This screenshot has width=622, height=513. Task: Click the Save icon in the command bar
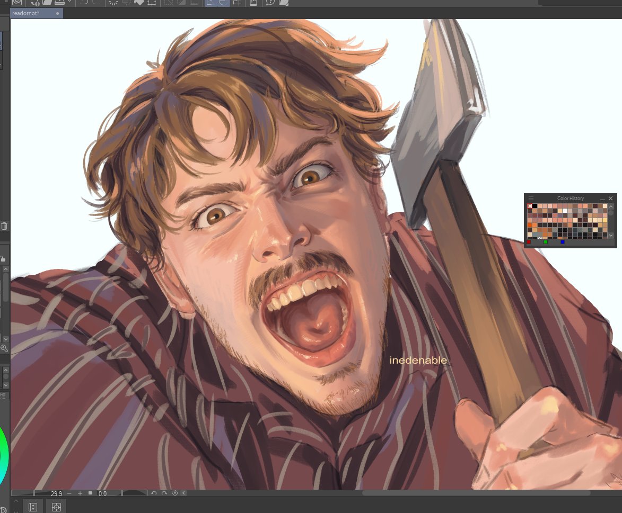(x=59, y=2)
